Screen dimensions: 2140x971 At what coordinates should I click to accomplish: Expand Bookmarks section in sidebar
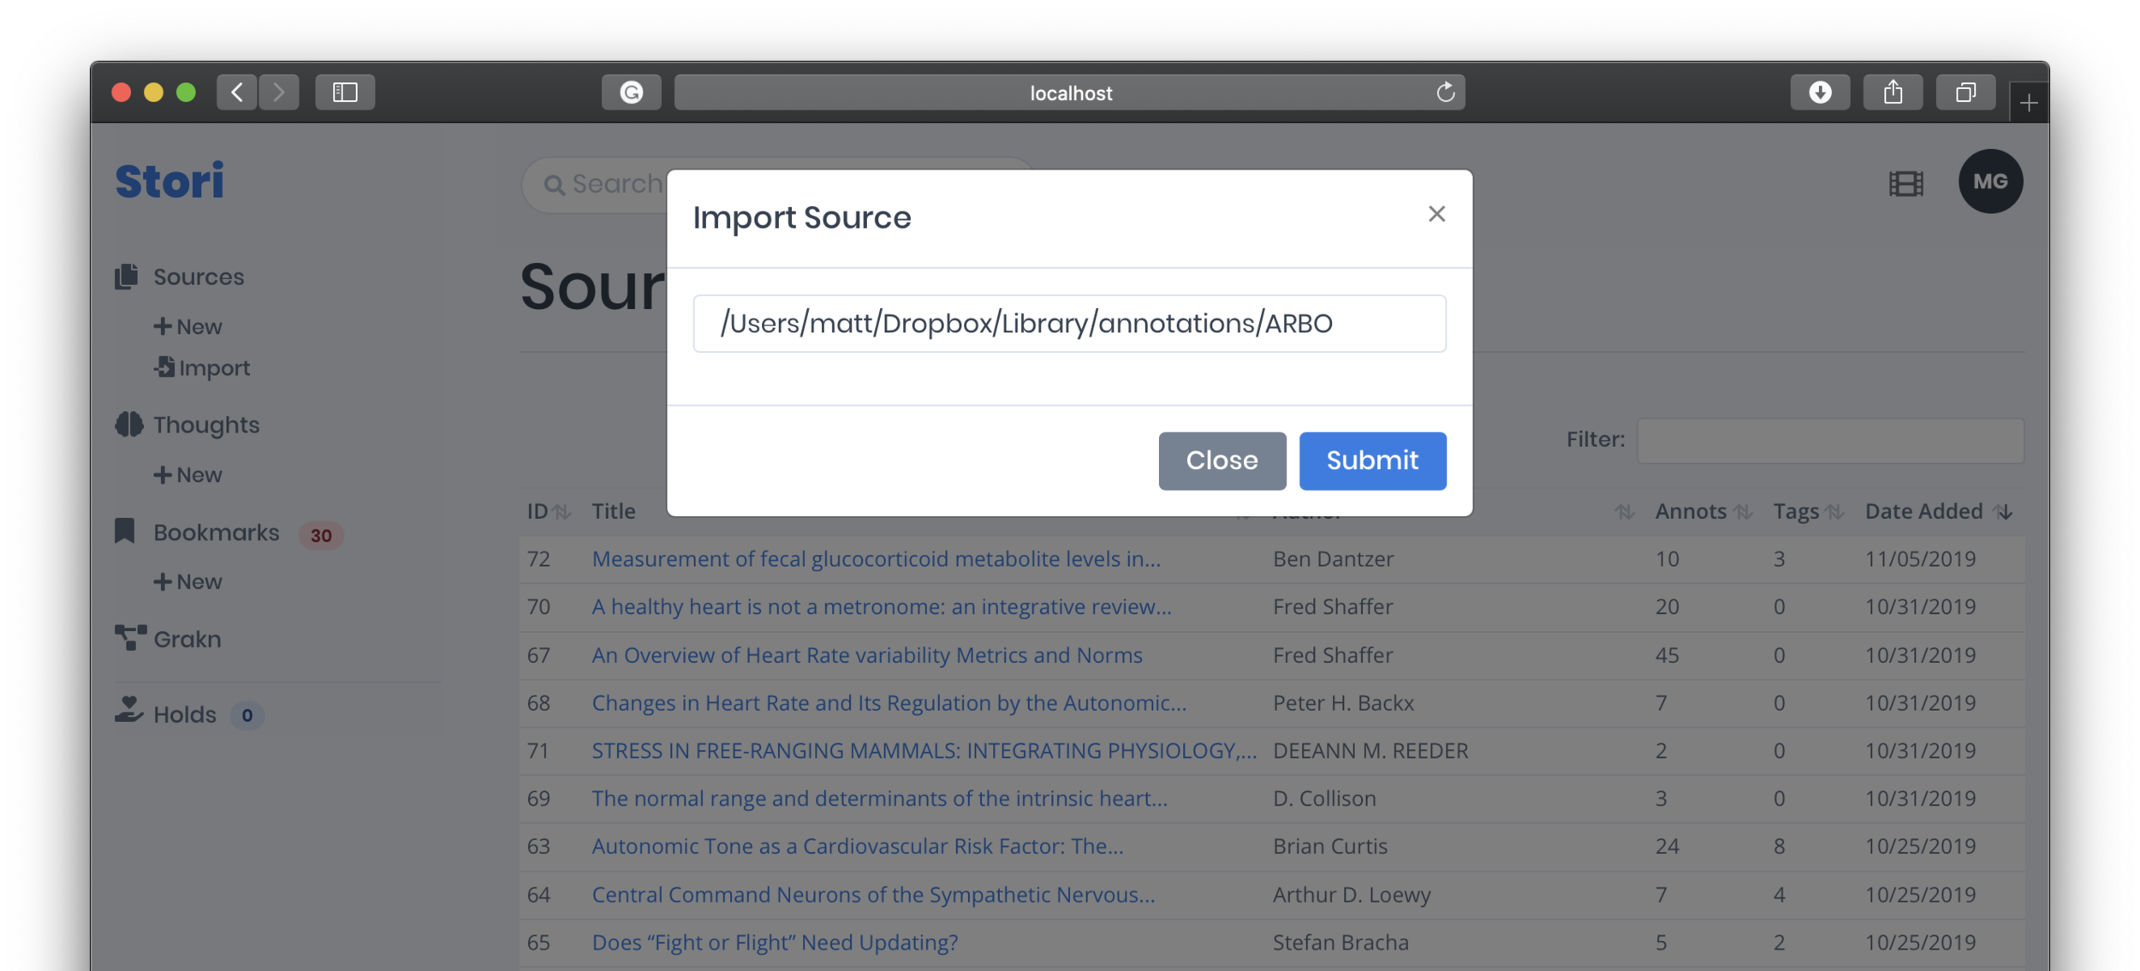tap(216, 533)
